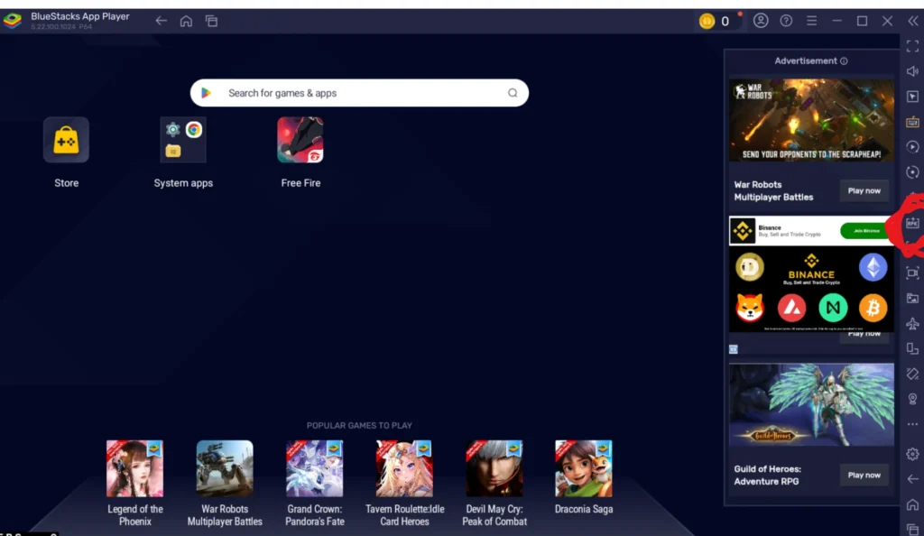Viewport: 924px width, 536px height.
Task: Open BlueStacks settings gear icon
Action: tap(912, 454)
